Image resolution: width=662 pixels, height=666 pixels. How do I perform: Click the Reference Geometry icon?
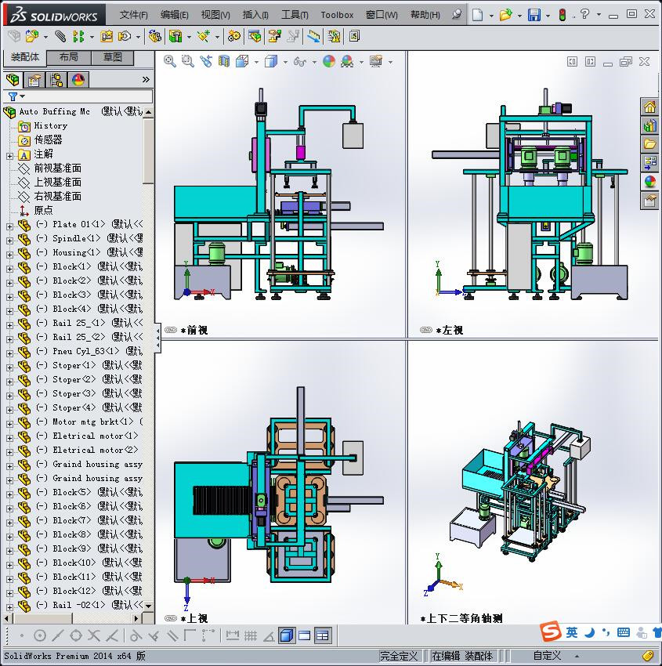[204, 37]
